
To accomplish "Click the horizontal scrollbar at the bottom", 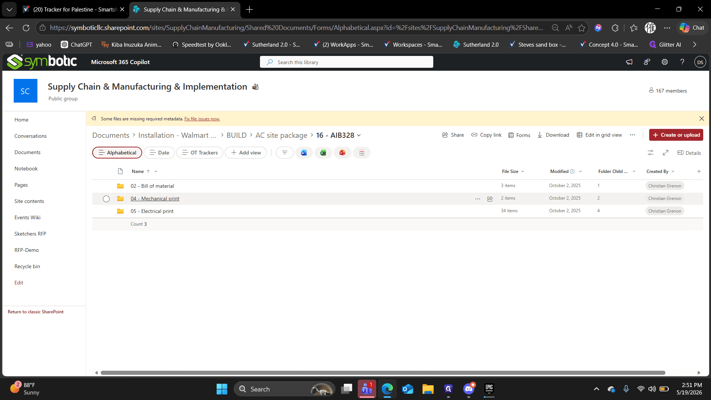I will click(383, 373).
